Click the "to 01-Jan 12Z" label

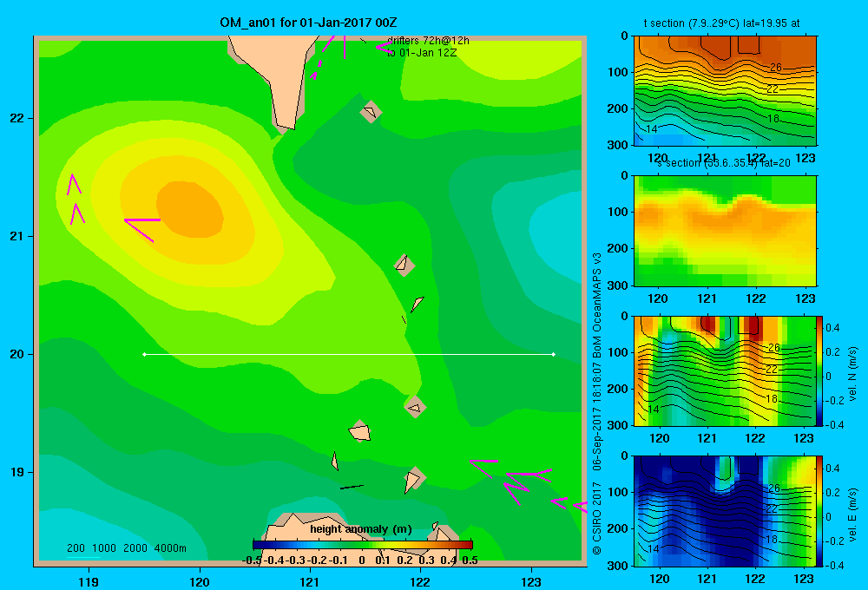coord(422,53)
